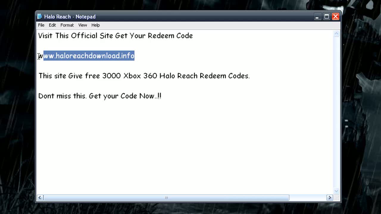Open the Help menu
This screenshot has width=381, height=214.
[x=95, y=25]
